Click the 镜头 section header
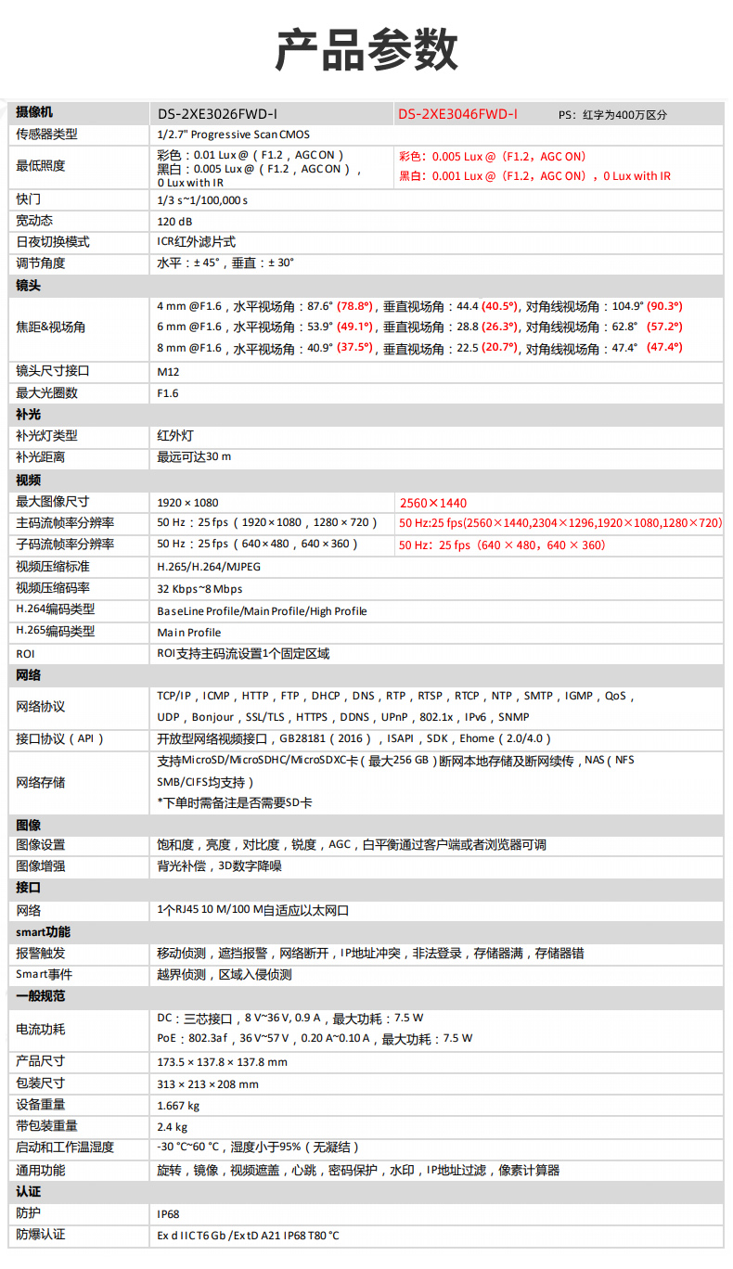The height and width of the screenshot is (1269, 733). coord(29,286)
